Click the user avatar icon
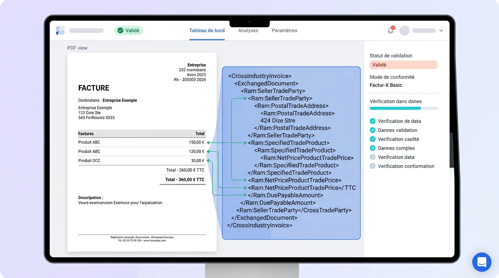This screenshot has height=278, width=499. (404, 30)
